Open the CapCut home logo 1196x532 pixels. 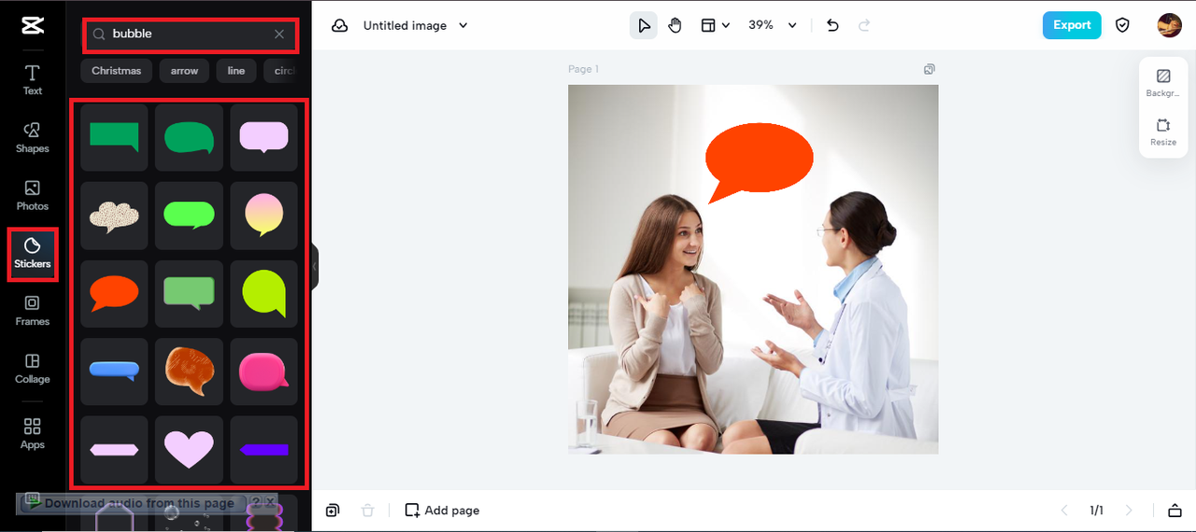coord(33,25)
